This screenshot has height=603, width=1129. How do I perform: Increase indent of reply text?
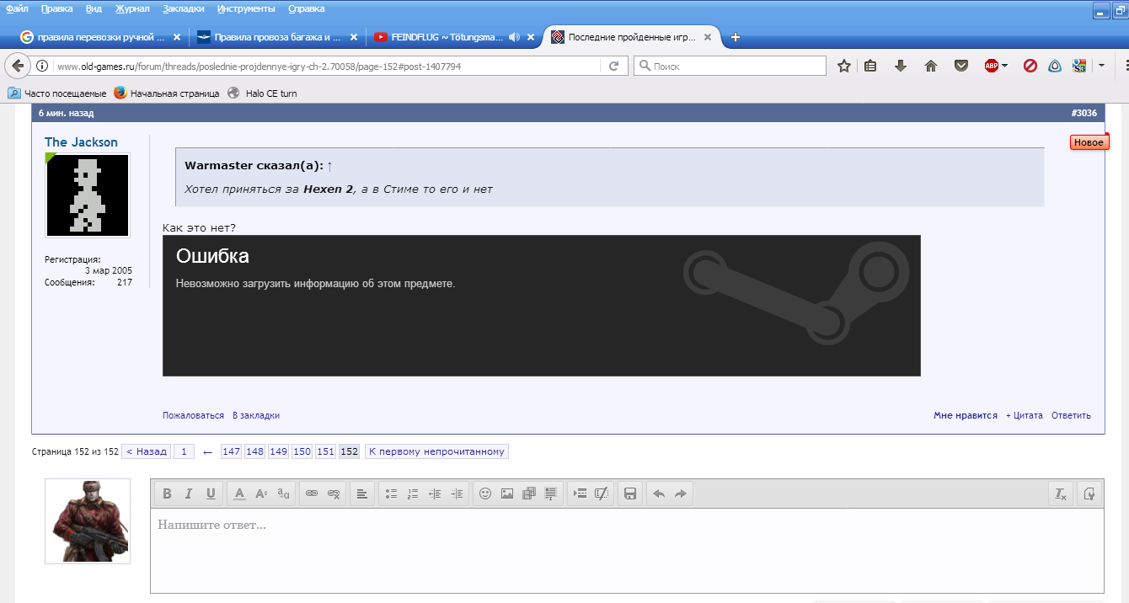tap(457, 494)
